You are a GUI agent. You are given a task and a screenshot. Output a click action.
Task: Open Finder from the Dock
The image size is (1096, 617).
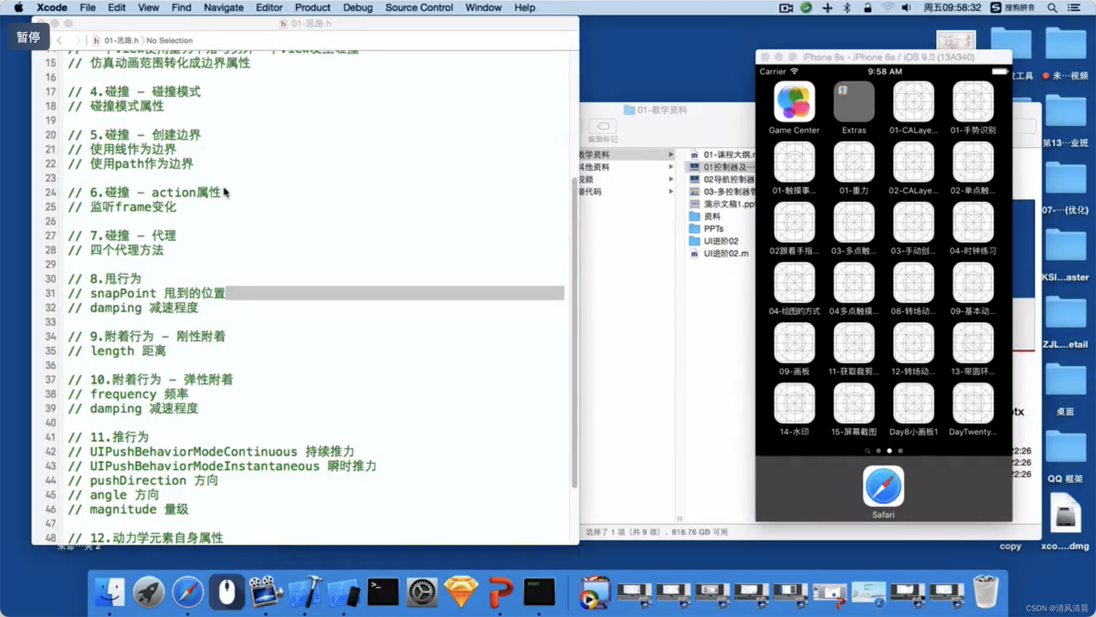coord(110,592)
